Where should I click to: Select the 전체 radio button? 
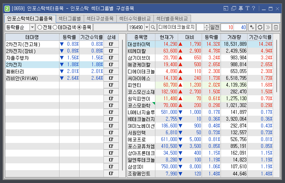tap(40, 27)
